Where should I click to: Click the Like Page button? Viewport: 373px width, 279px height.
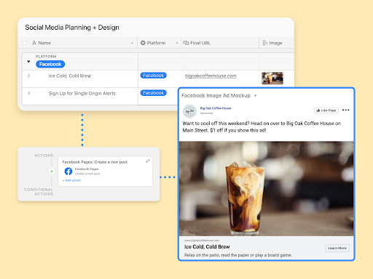326,110
